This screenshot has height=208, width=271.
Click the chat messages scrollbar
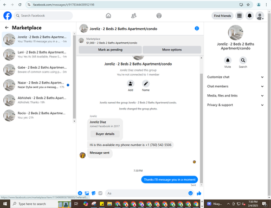pos(202,128)
